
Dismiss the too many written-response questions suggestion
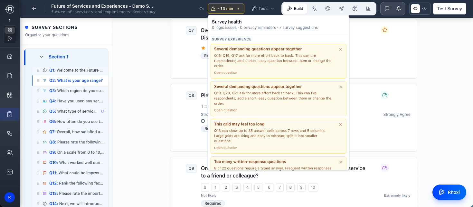[341, 162]
